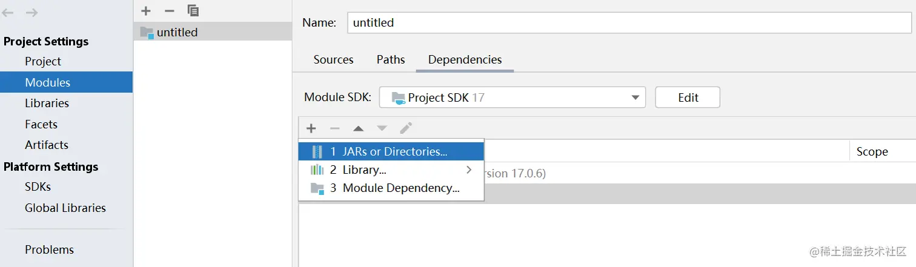Choose JARs or Directories option
The width and height of the screenshot is (916, 267).
coord(391,152)
